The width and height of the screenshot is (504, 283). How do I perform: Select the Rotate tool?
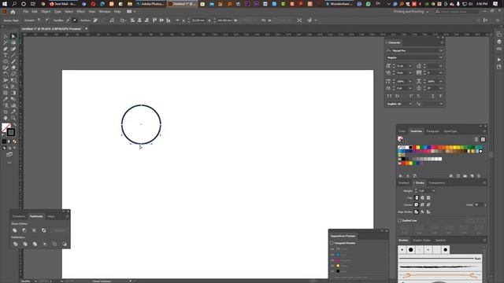(6, 74)
